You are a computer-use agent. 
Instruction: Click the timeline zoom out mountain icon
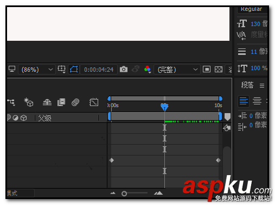click(113, 193)
